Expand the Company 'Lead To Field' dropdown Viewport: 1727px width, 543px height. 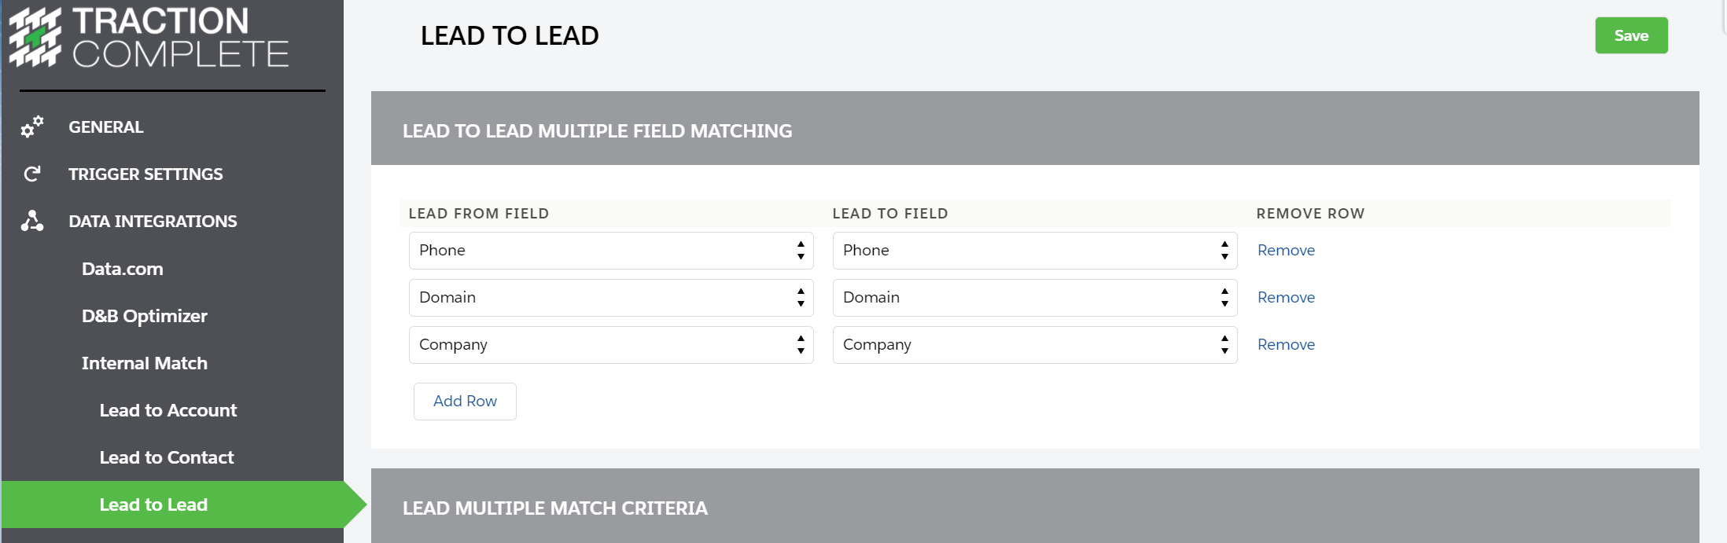click(x=1034, y=345)
